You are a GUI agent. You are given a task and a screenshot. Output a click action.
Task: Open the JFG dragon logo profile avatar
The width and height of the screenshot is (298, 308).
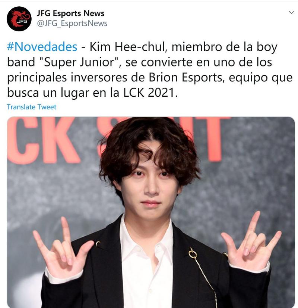(x=19, y=19)
